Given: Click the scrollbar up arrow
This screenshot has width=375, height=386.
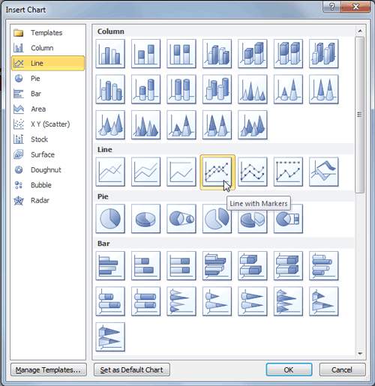Looking at the screenshot, I should pyautogui.click(x=360, y=31).
